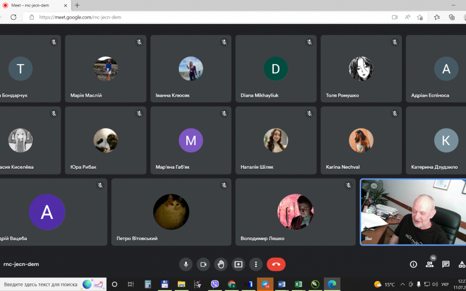Click muted mic icon on Толя Ромушко tile
This screenshot has width=466, height=291.
(395, 42)
